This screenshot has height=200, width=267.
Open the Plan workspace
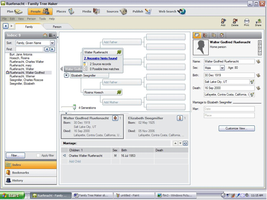(x=14, y=11)
